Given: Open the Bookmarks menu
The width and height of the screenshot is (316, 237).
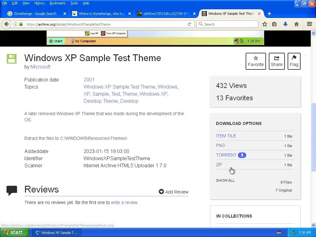Looking at the screenshot, I should (58, 3).
